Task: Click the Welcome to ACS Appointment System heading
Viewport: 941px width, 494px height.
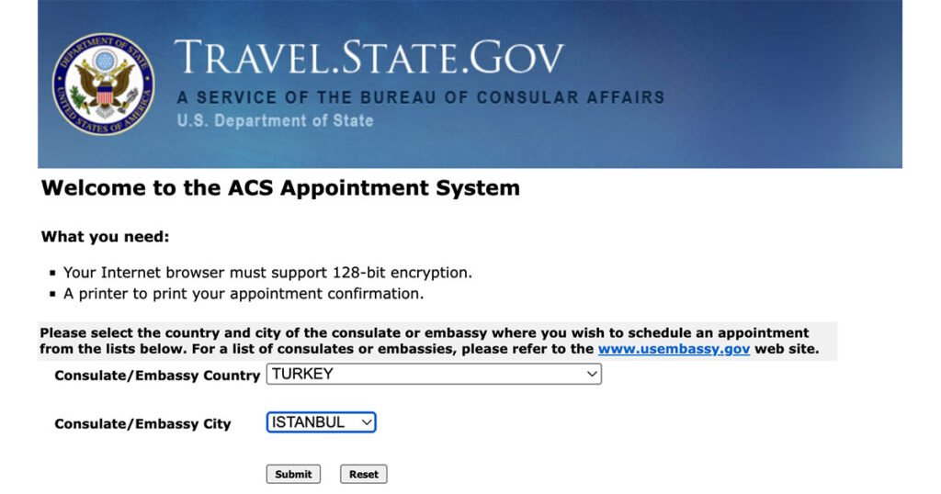Action: click(280, 188)
